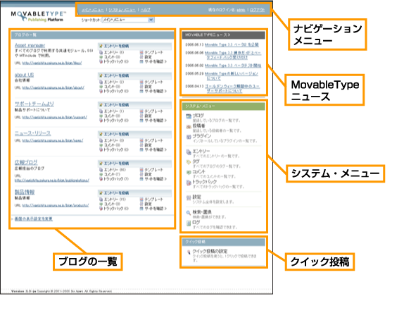
Task: Click エントリーを投稿 for ニュース・リリース
Action: 116,134
